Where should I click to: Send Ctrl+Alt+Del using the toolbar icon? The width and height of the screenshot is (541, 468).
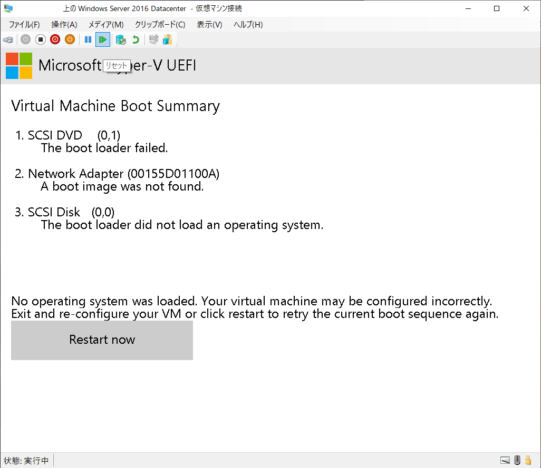(x=8, y=39)
